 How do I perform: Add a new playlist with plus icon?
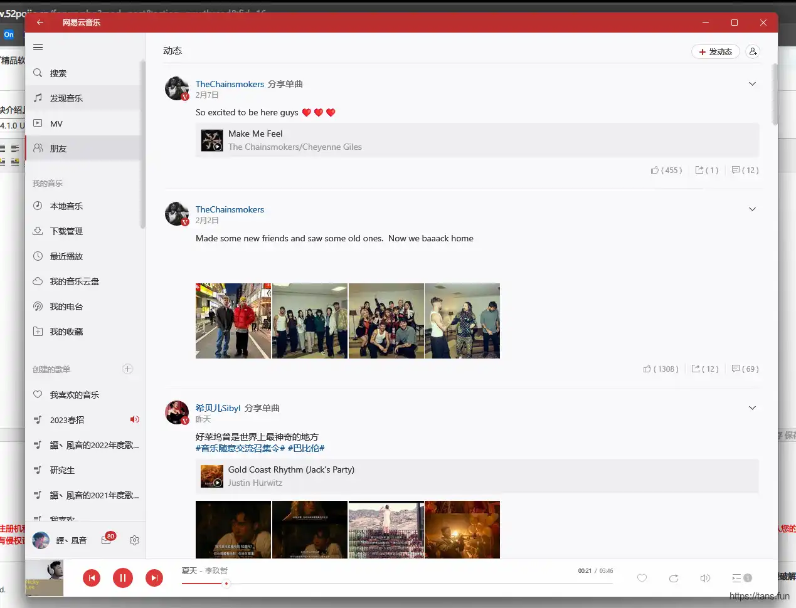click(x=128, y=369)
